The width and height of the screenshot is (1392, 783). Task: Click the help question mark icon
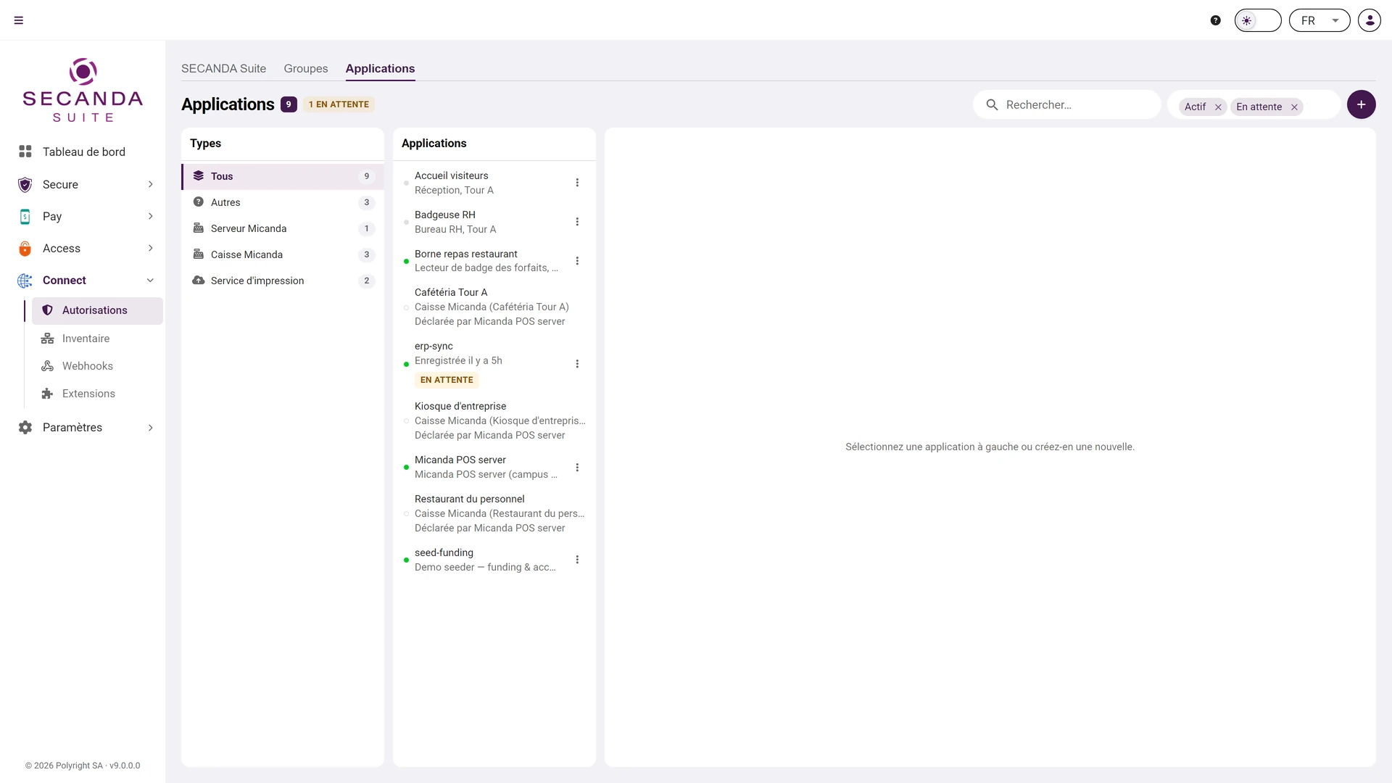(x=1216, y=20)
